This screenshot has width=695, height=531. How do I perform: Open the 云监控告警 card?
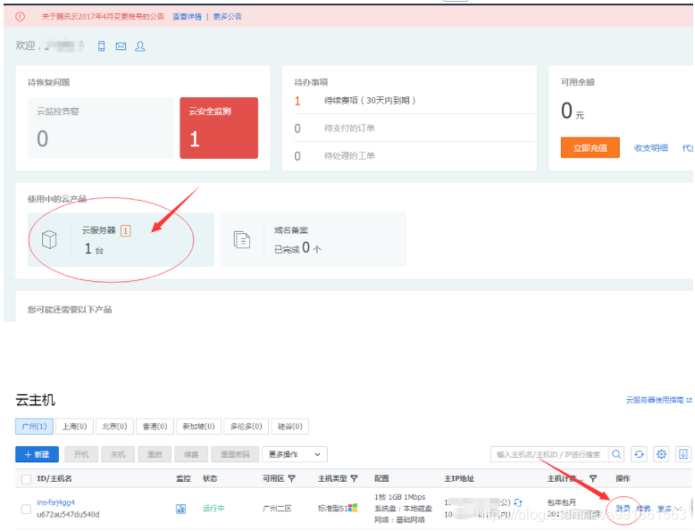[x=101, y=128]
